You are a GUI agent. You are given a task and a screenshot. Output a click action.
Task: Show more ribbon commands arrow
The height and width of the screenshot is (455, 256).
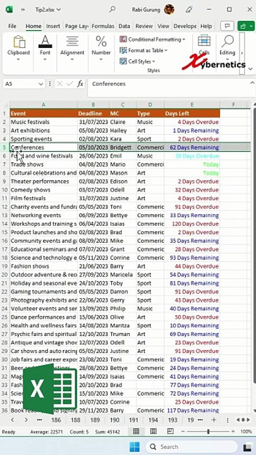241,53
